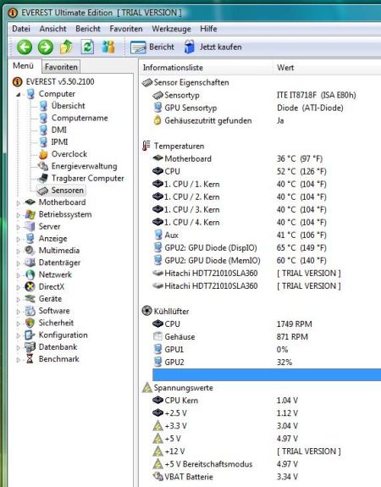This screenshot has width=381, height=487.
Task: Collapse the Computer tree node
Action: (x=19, y=94)
